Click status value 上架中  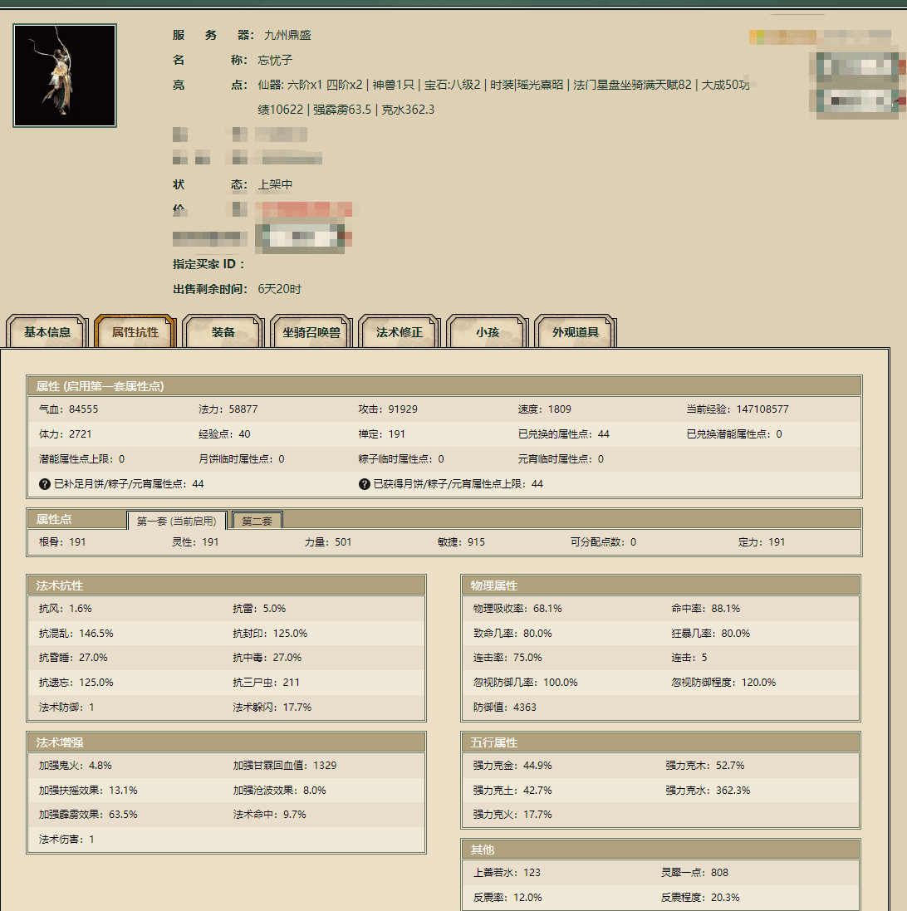[x=275, y=184]
